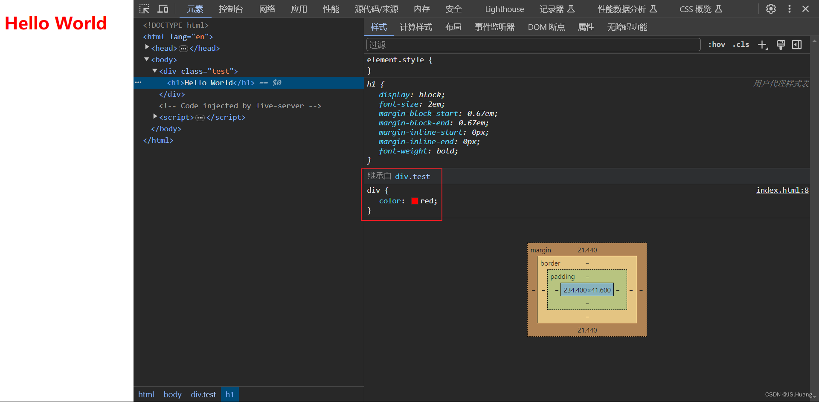Expand collapsed head content ellipsis

(x=183, y=49)
